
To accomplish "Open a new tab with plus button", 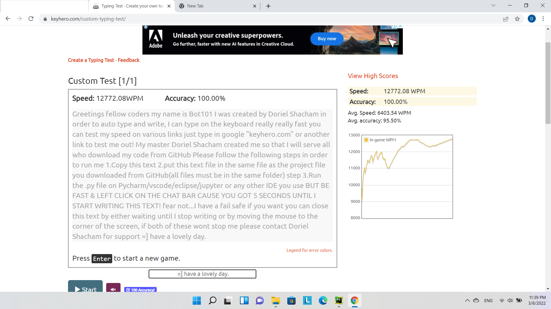I will 268,6.
